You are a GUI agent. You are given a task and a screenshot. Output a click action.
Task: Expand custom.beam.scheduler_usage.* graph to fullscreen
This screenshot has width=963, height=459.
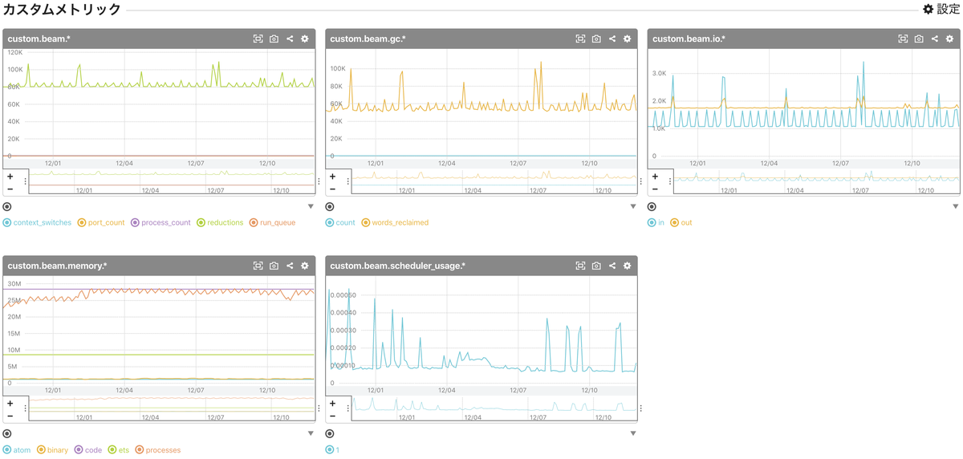pos(580,266)
